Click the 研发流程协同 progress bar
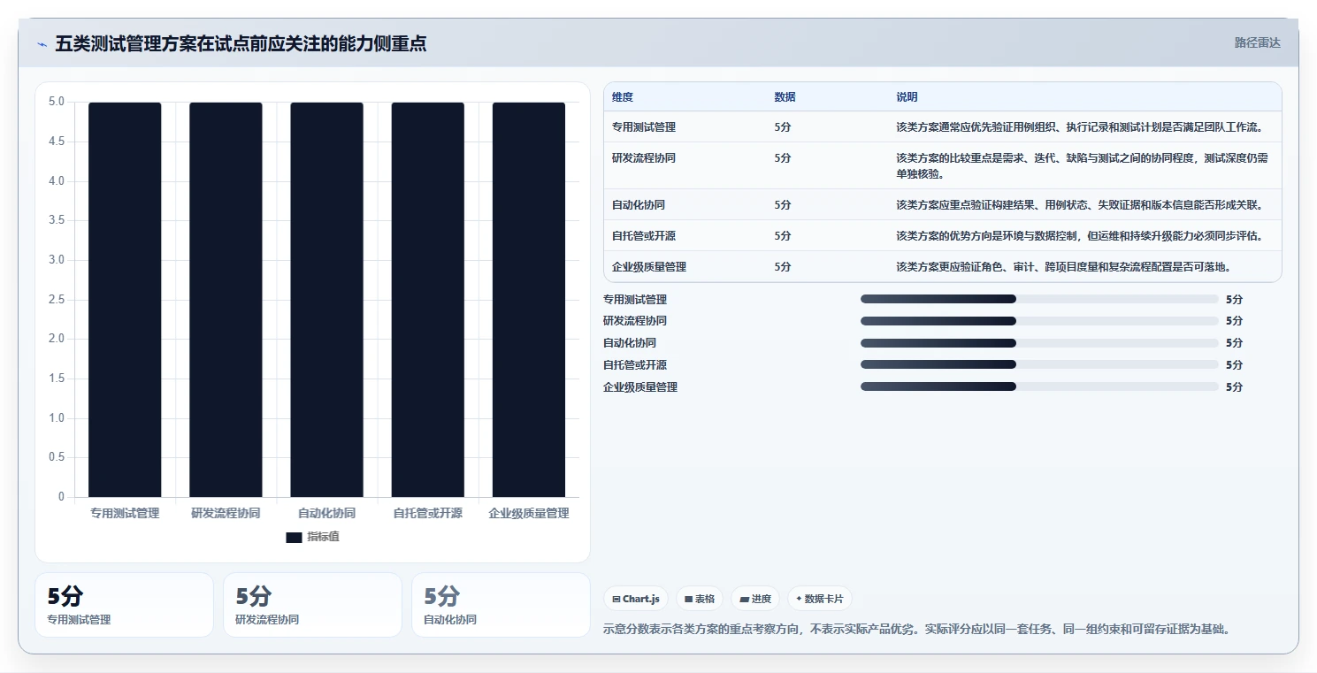 pyautogui.click(x=1039, y=320)
